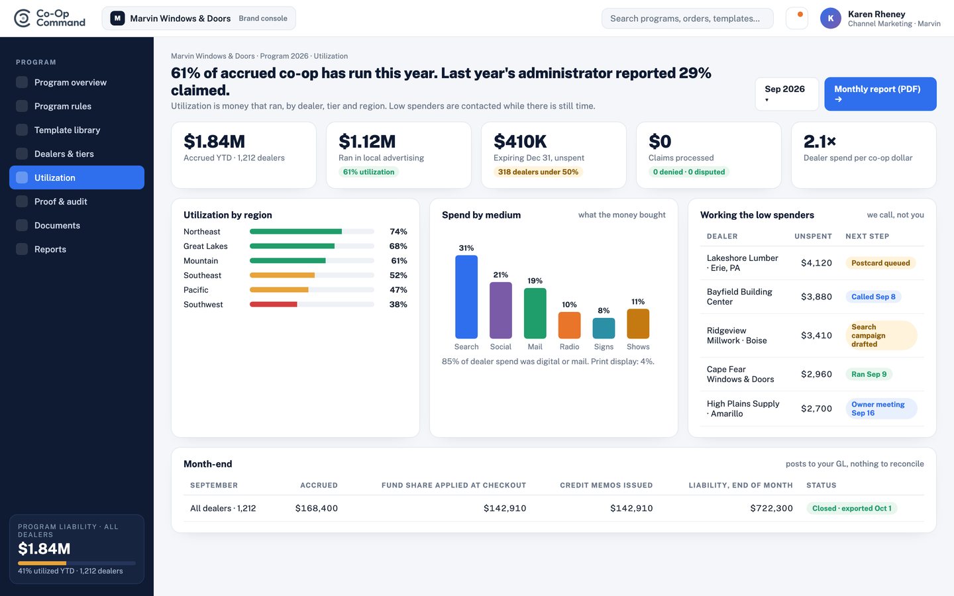Click the Marvin brand 'M' badge icon
Image resolution: width=954 pixels, height=596 pixels.
pyautogui.click(x=117, y=19)
